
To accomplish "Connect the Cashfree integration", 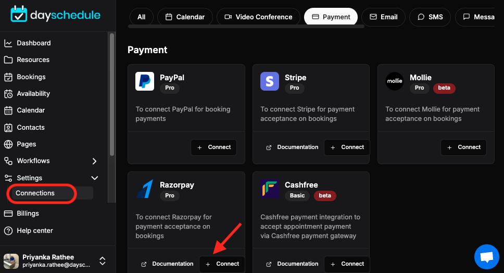I will [x=347, y=264].
